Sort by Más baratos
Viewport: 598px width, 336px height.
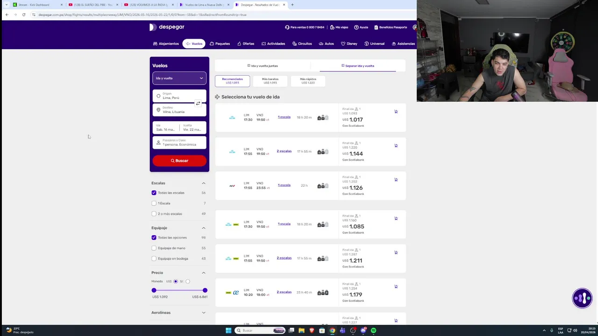click(270, 81)
